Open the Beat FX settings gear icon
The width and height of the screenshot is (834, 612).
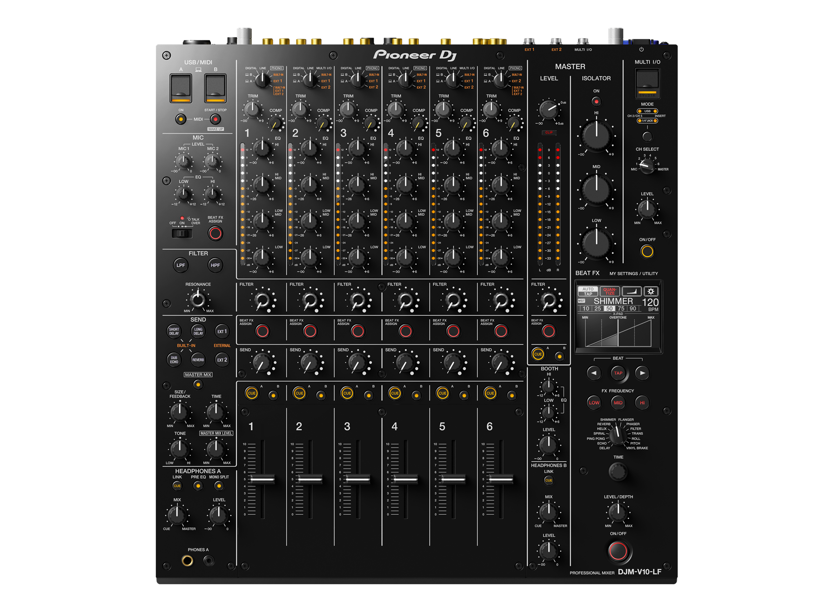(651, 291)
